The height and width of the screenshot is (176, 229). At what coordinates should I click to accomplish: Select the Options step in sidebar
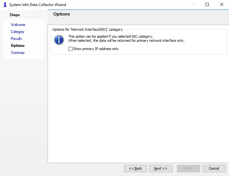(18, 46)
